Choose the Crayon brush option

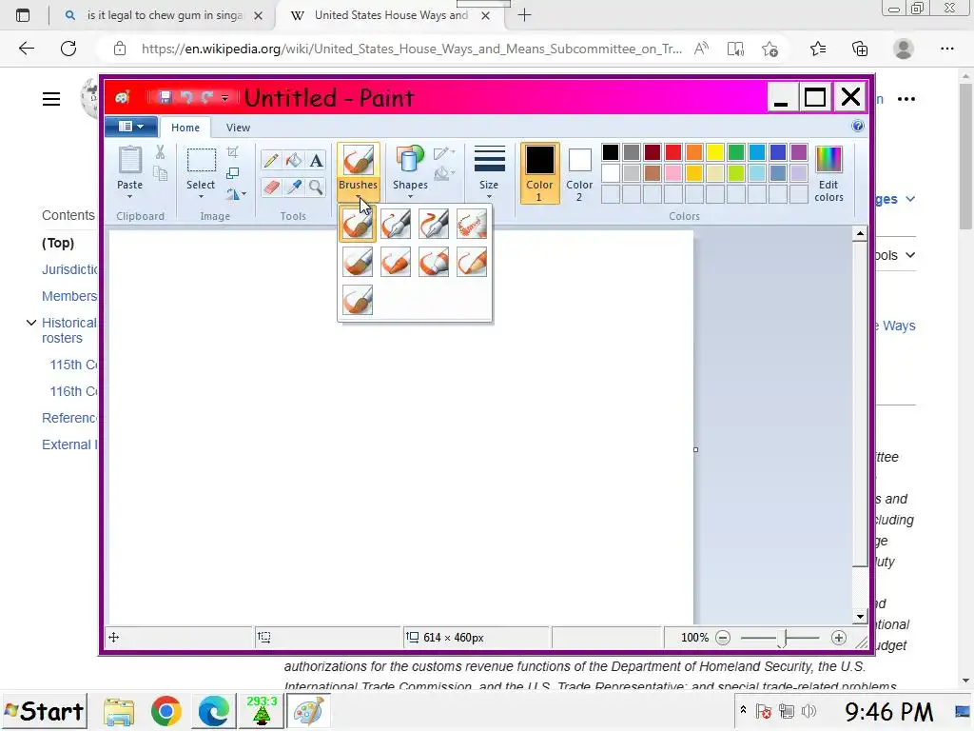396,262
